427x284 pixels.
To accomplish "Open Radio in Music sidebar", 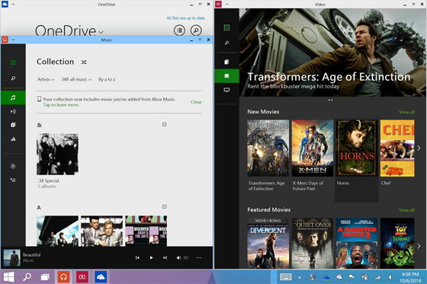I will (x=13, y=111).
